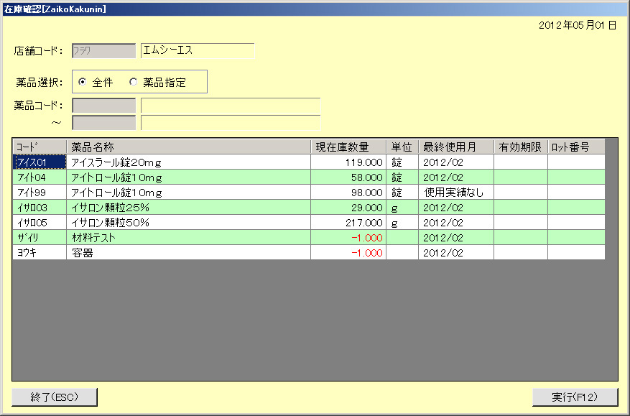Click the 薬品名称 column header
This screenshot has height=416, width=630.
pyautogui.click(x=188, y=147)
